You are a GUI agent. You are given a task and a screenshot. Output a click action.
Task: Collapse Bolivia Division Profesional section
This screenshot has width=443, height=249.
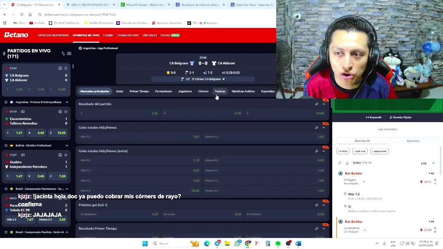[x=67, y=145]
